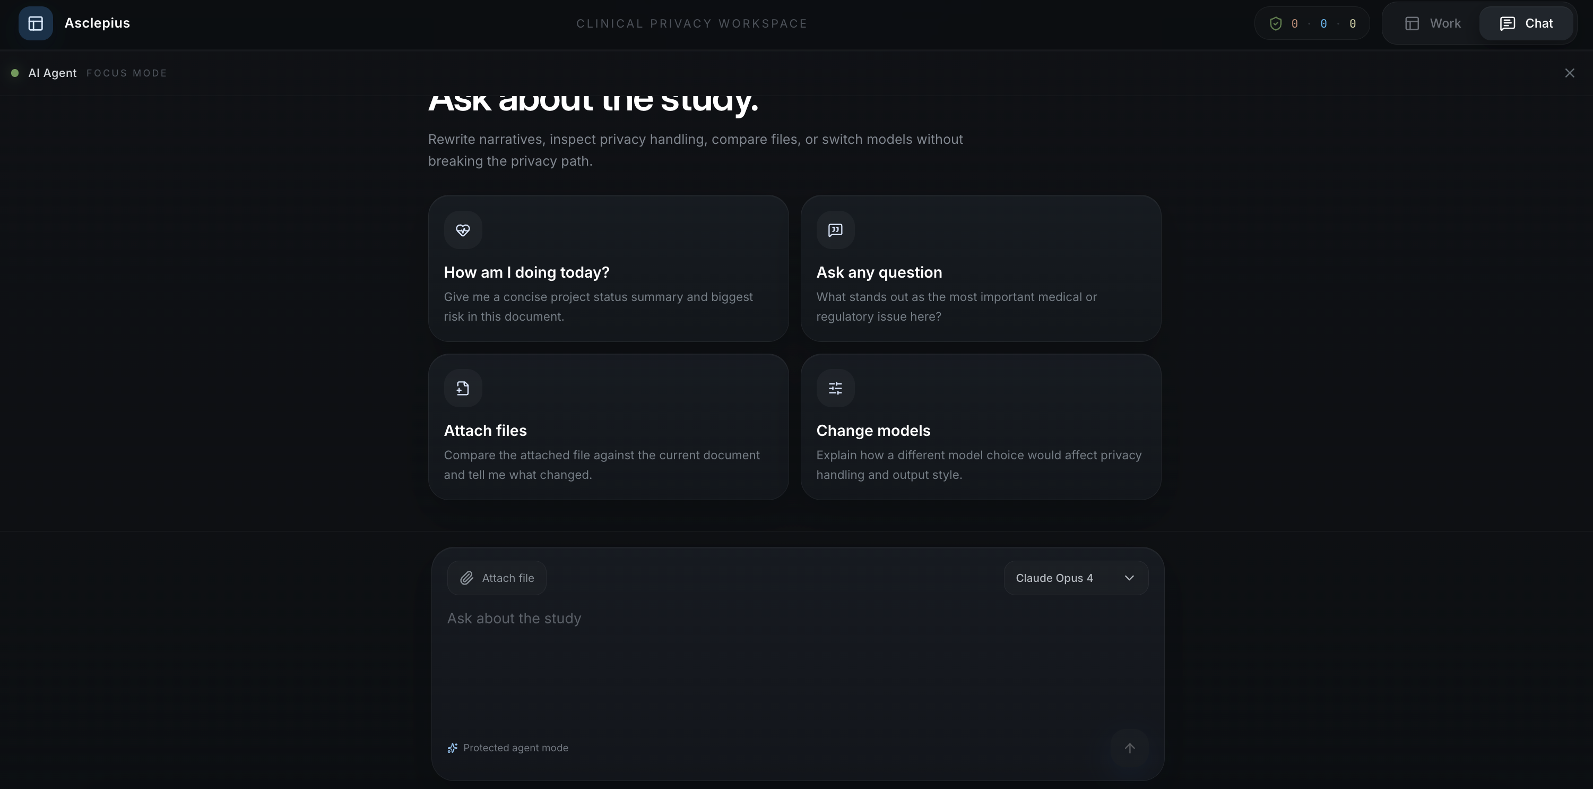This screenshot has height=789, width=1593.
Task: Click the heart pulse status icon
Action: click(x=463, y=230)
